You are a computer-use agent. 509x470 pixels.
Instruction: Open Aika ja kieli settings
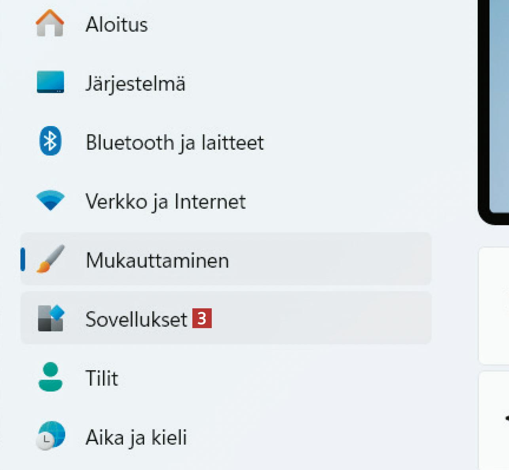pyautogui.click(x=136, y=438)
